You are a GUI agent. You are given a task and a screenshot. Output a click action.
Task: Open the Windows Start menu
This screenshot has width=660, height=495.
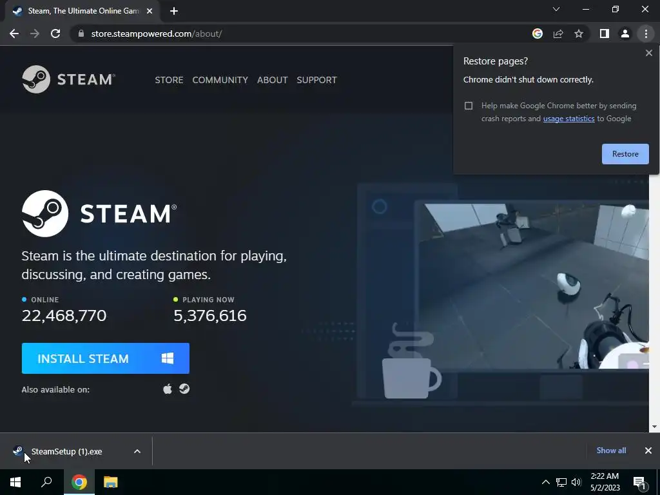tap(15, 482)
